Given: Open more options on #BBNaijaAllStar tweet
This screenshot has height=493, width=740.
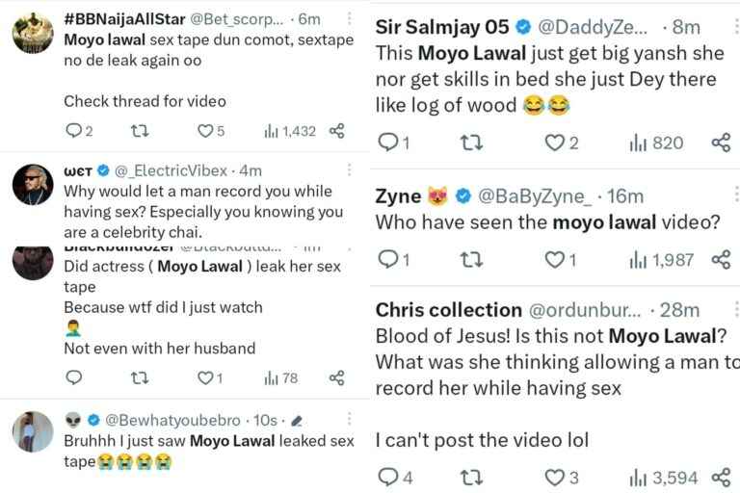Looking at the screenshot, I should coord(349,18).
